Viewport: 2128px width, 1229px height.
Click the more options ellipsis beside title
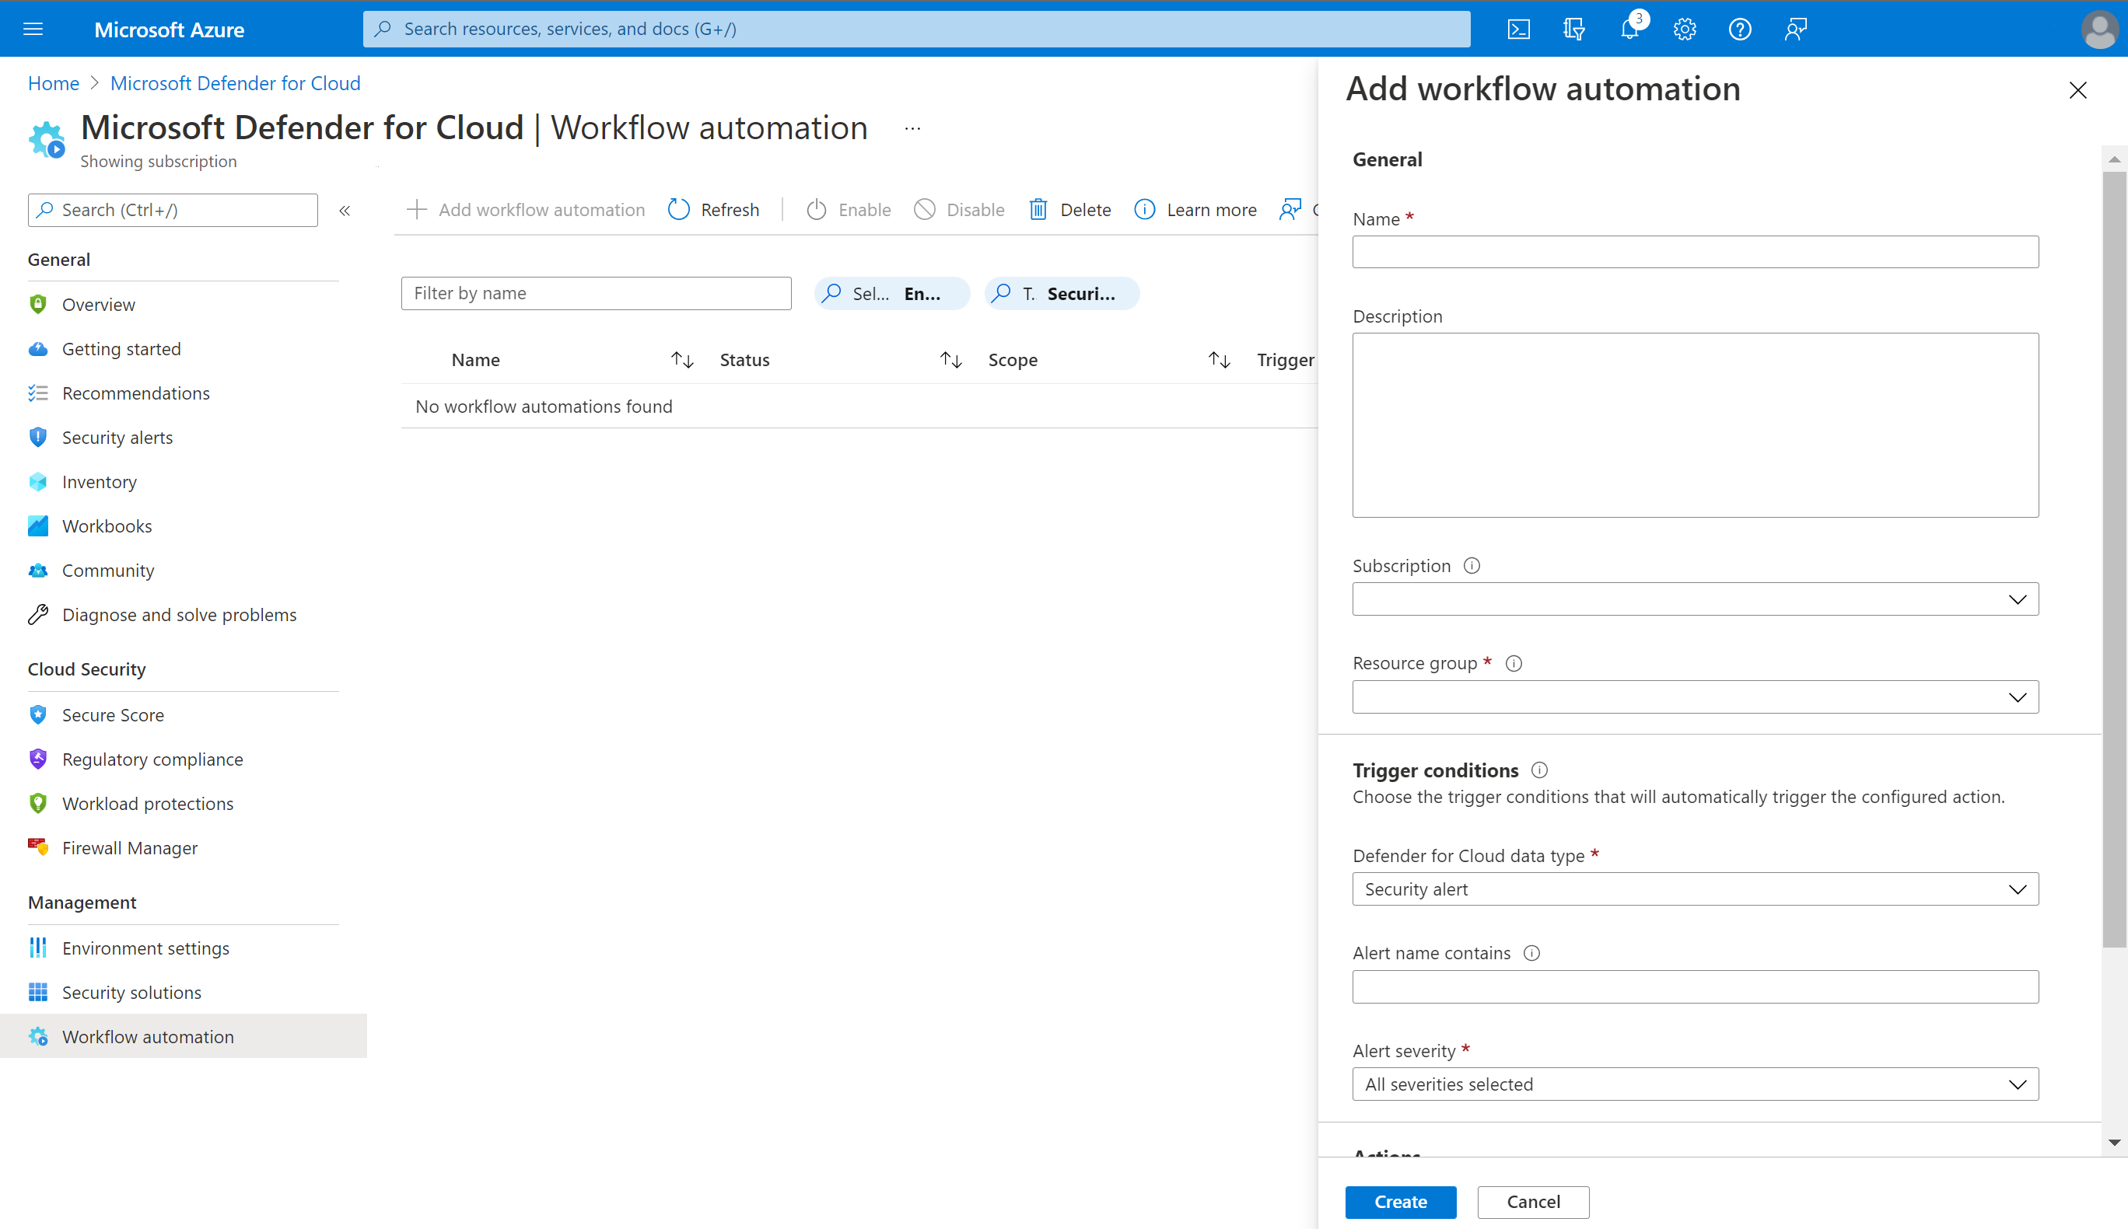(912, 129)
